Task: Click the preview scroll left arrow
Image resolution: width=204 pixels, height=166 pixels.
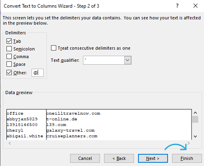Action: [10, 143]
